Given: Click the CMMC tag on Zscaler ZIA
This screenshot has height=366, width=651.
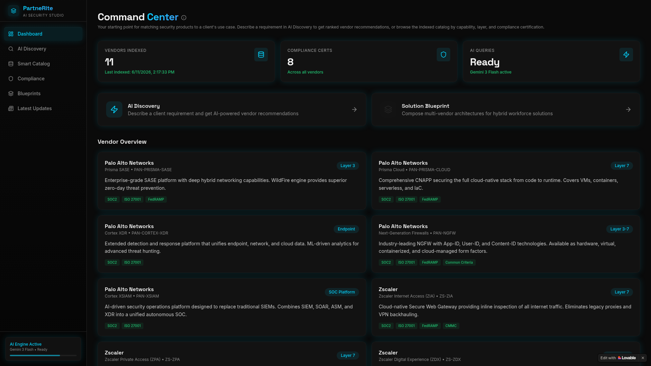Looking at the screenshot, I should (451, 326).
